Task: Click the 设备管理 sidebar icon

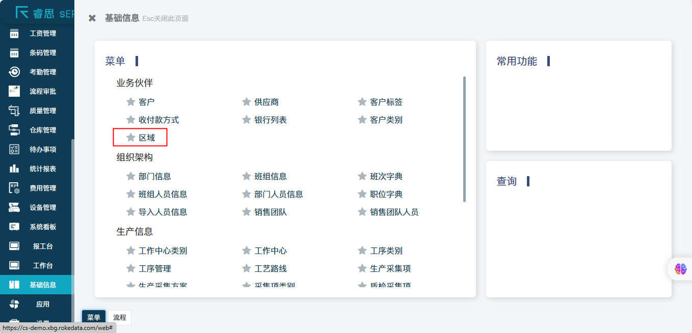Action: click(14, 207)
